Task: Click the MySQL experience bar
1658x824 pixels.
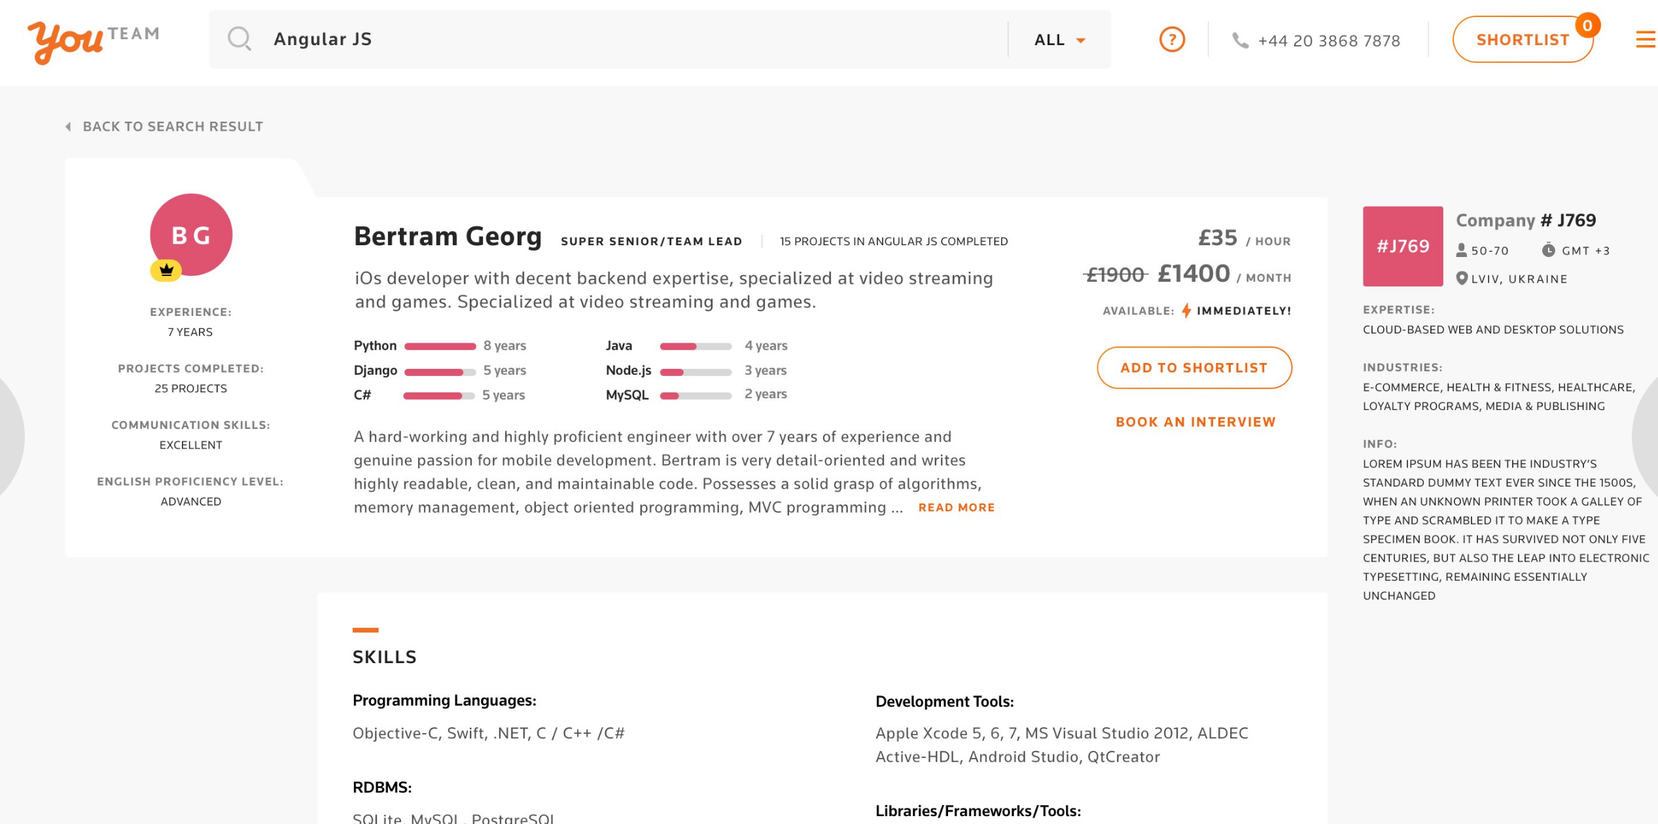Action: click(x=696, y=396)
